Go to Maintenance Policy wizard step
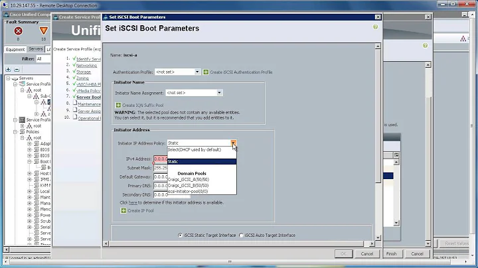Screen dimensions: 478x268 pyautogui.click(x=89, y=104)
